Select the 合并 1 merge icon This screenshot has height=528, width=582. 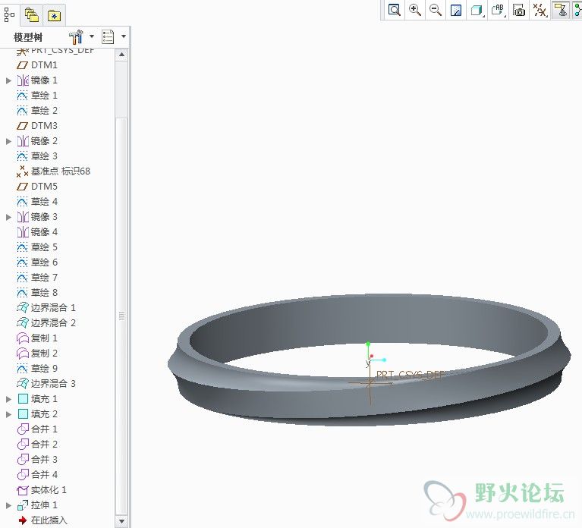coord(23,429)
